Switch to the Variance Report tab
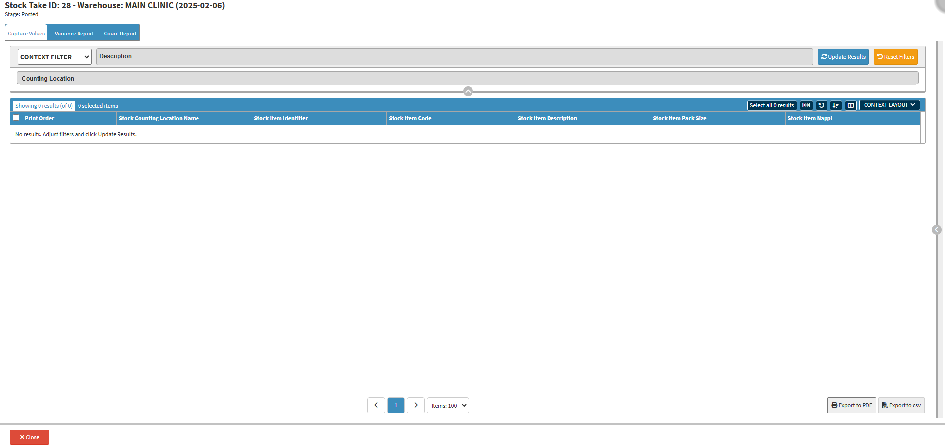The height and width of the screenshot is (447, 945). coord(74,34)
